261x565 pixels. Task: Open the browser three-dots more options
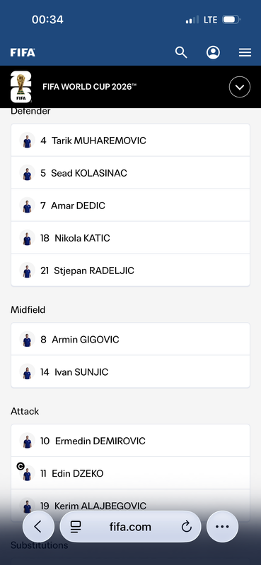tap(222, 526)
